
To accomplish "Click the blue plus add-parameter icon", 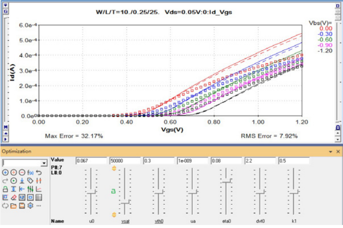I will (x=5, y=172).
